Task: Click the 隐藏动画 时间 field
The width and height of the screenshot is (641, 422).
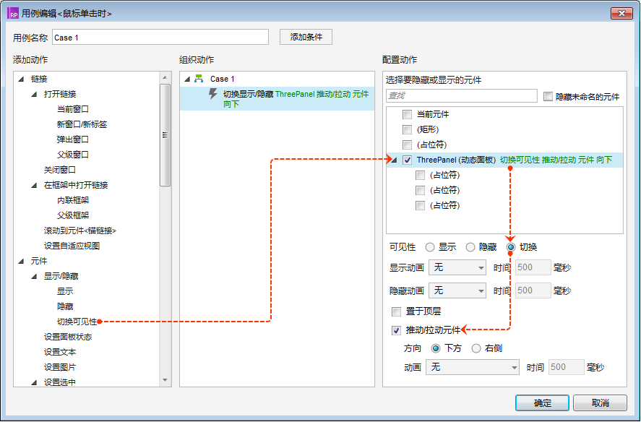Action: [533, 290]
